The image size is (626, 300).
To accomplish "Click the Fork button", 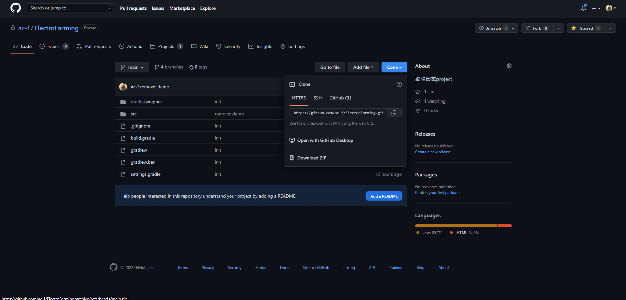I will pos(537,28).
